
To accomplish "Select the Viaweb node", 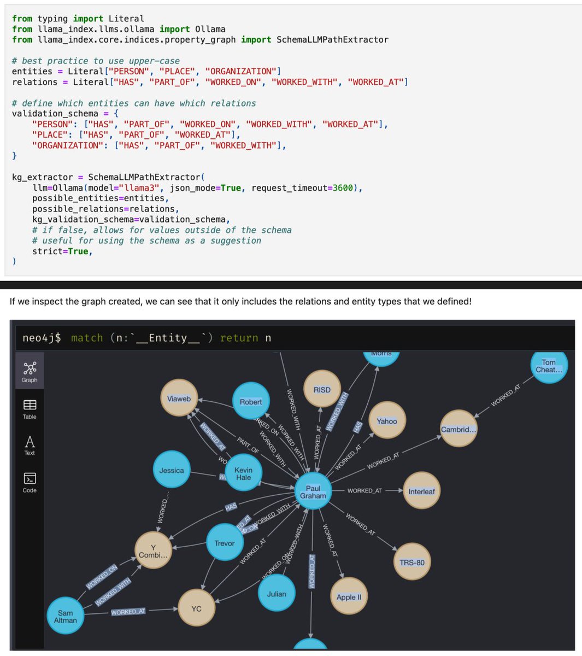I will coord(179,399).
